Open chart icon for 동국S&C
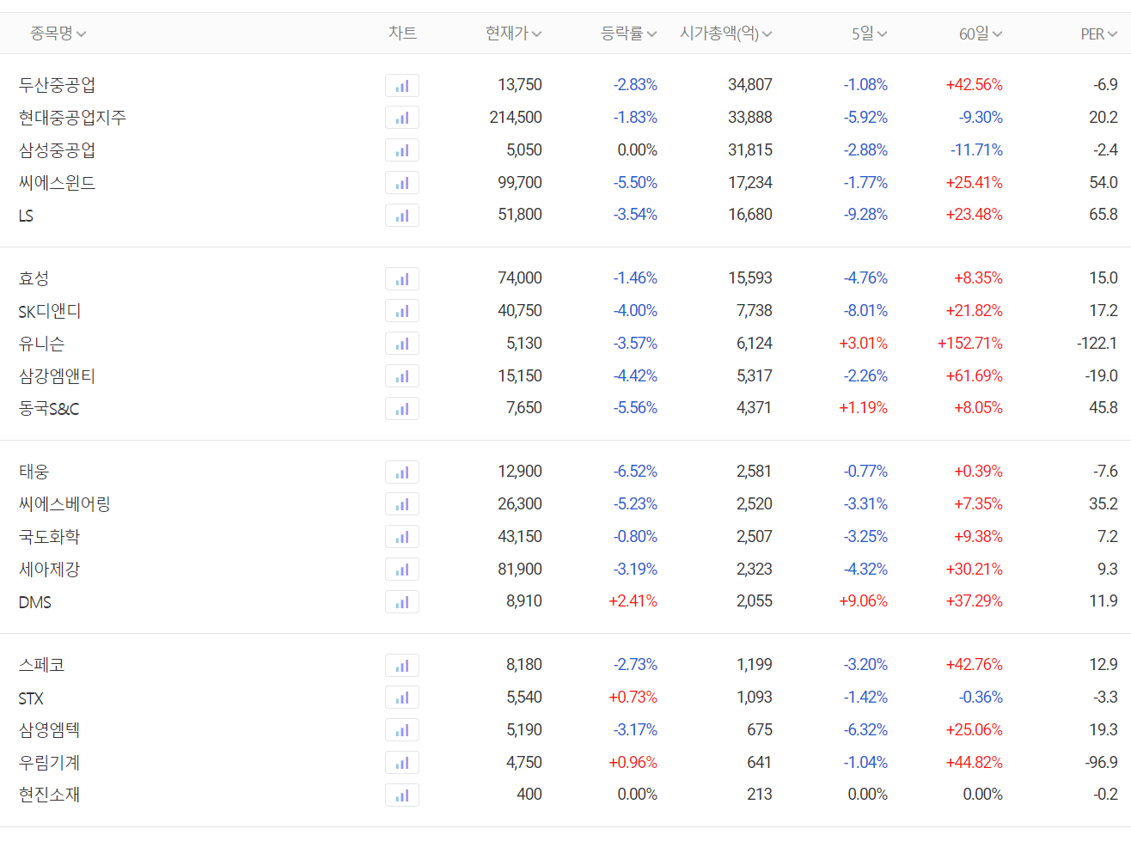 pos(402,409)
